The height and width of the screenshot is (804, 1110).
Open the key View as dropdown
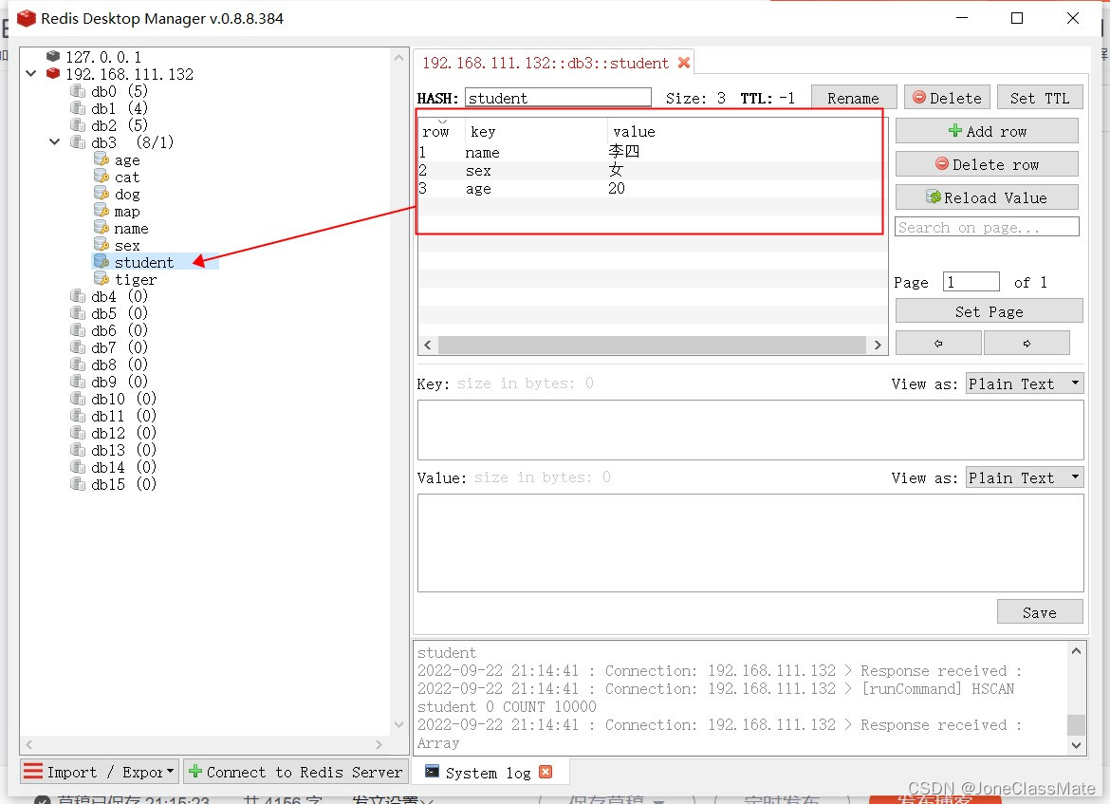[1025, 383]
